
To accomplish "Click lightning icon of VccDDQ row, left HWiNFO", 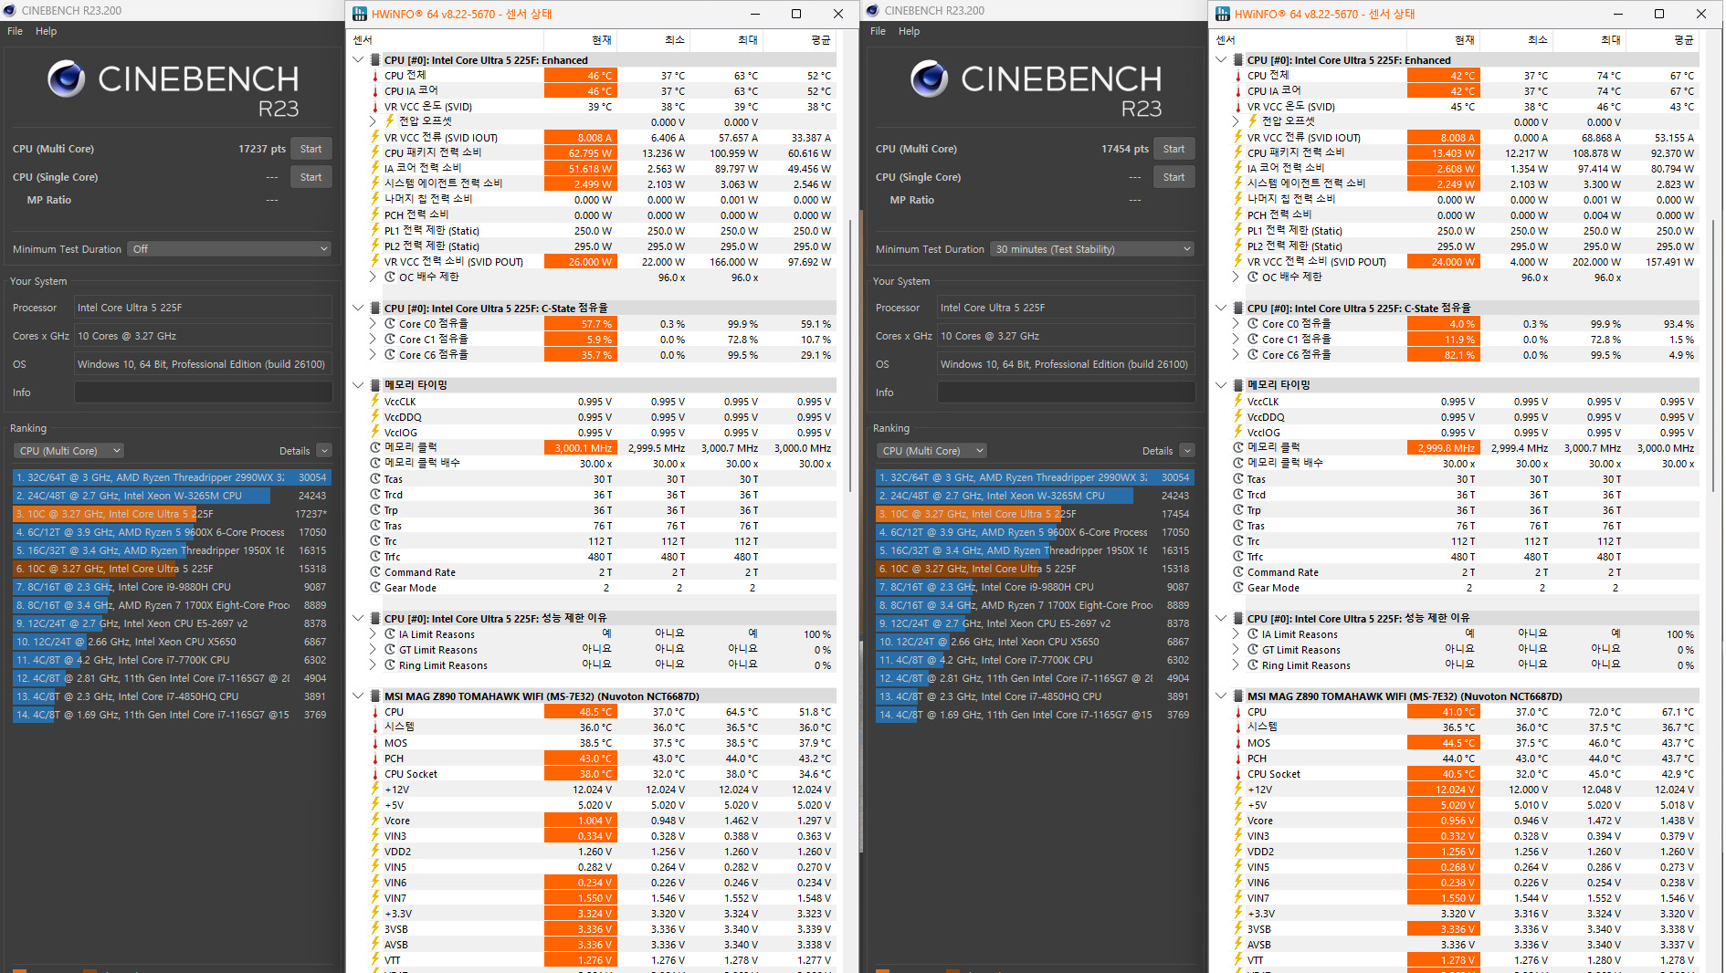I will click(x=375, y=417).
